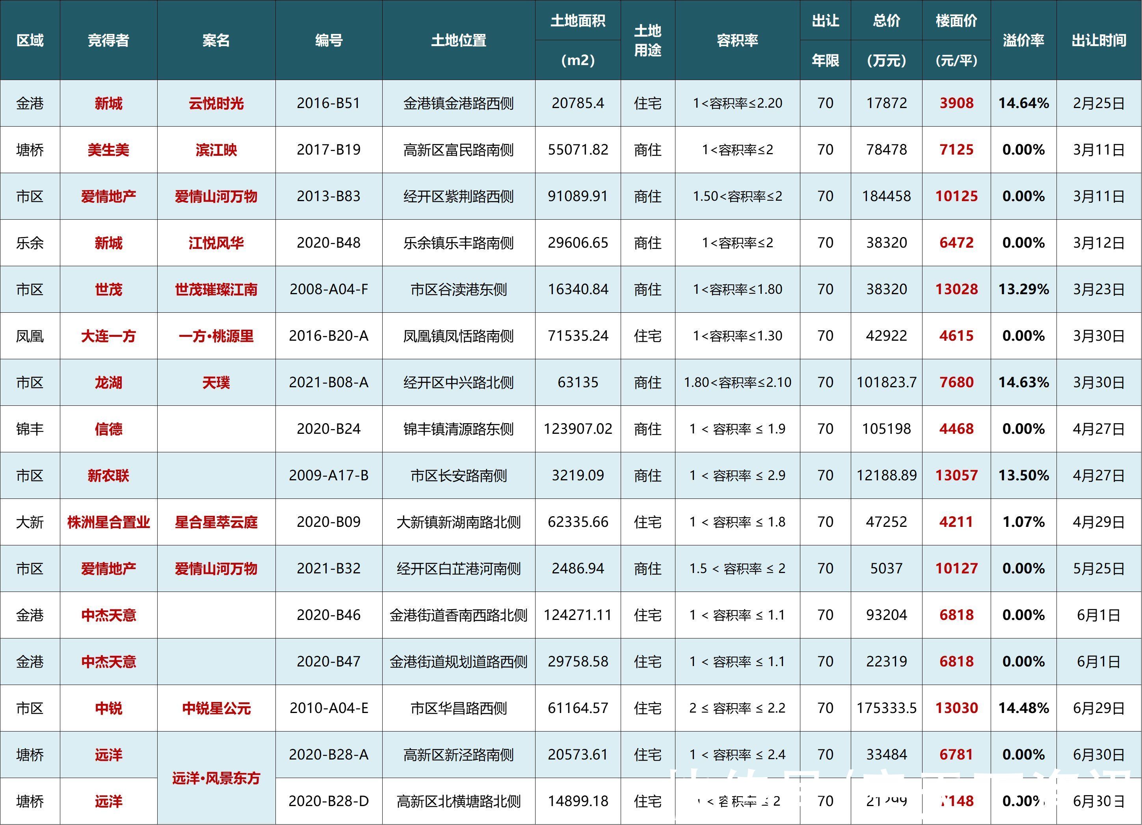Image resolution: width=1142 pixels, height=825 pixels.
Task: Click land area 61164.57
Action: 578,708
